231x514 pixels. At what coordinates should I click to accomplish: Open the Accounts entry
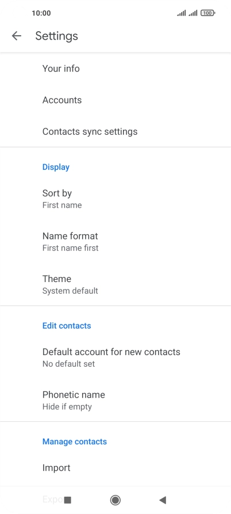[115, 100]
